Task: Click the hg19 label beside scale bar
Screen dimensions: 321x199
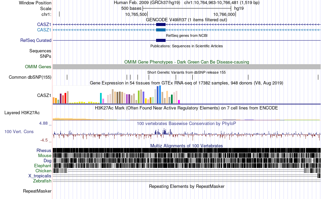Action: pos(239,8)
